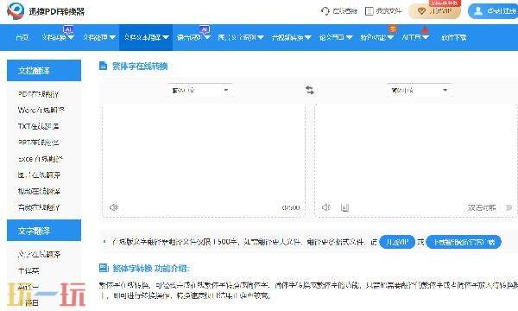The width and height of the screenshot is (518, 311).
Task: Open 音频在线翻译 in the sidebar
Action: [x=39, y=207]
